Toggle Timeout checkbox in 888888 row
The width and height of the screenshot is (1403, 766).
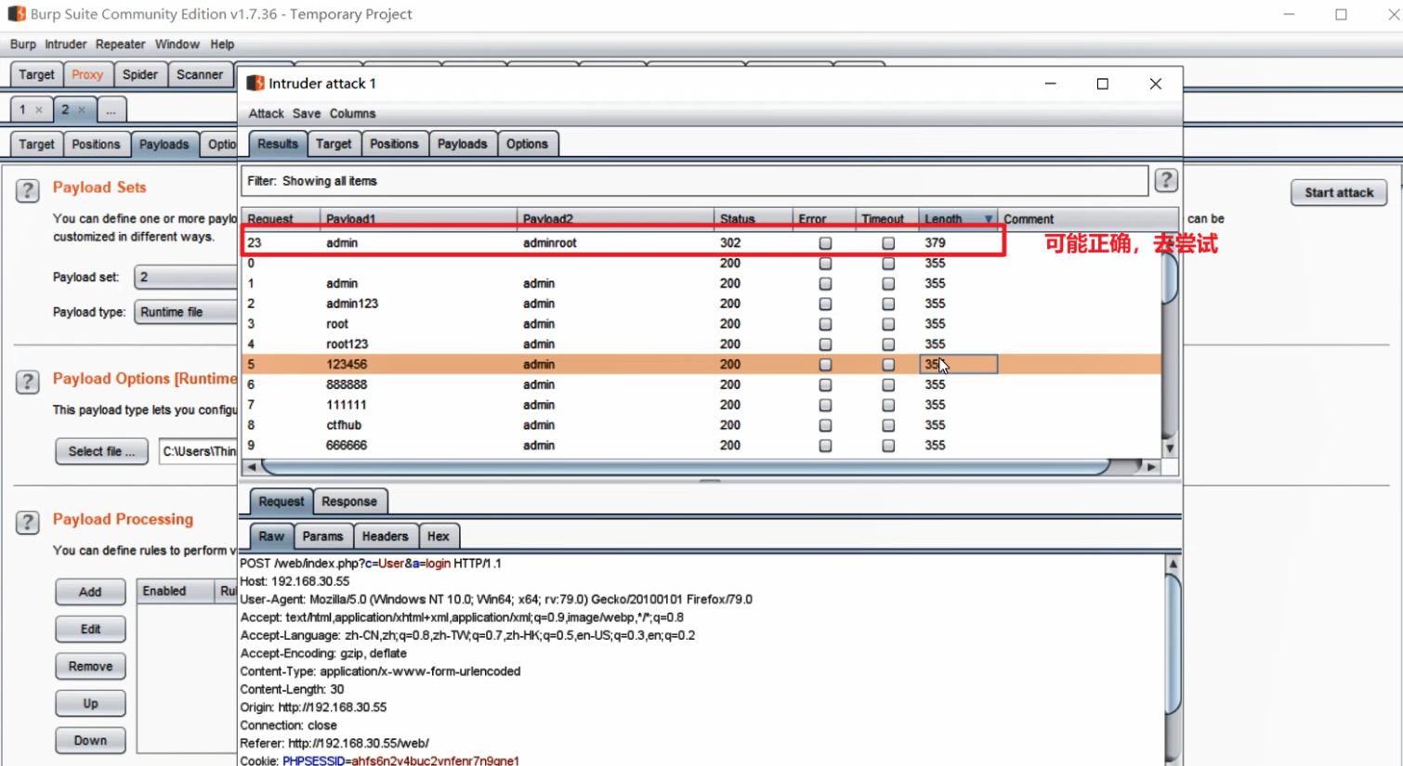click(x=888, y=385)
